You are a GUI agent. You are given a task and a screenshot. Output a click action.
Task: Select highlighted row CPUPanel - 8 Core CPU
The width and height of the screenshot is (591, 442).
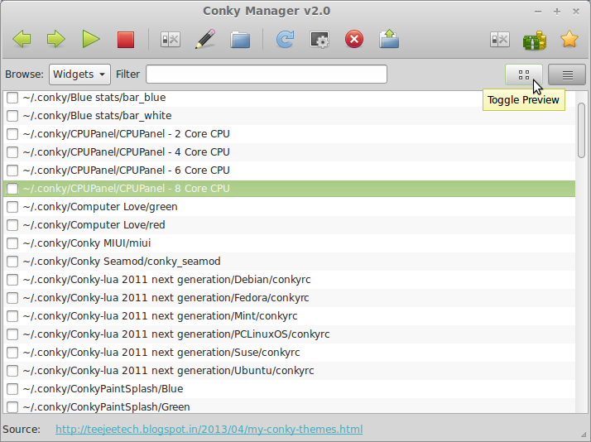click(289, 189)
